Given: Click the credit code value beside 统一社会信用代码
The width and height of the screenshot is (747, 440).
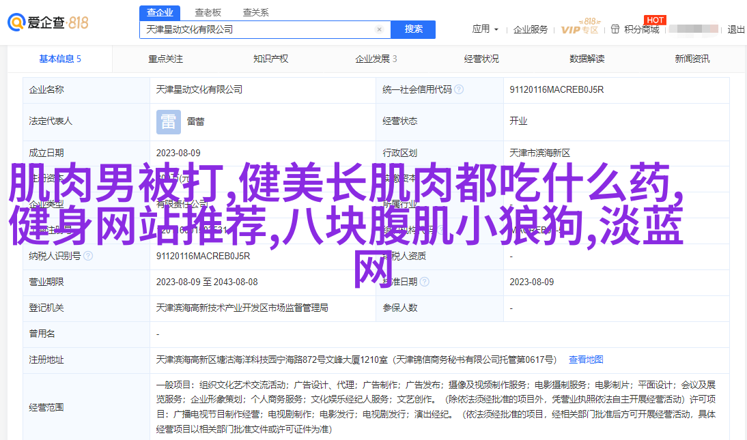Looking at the screenshot, I should tap(556, 89).
